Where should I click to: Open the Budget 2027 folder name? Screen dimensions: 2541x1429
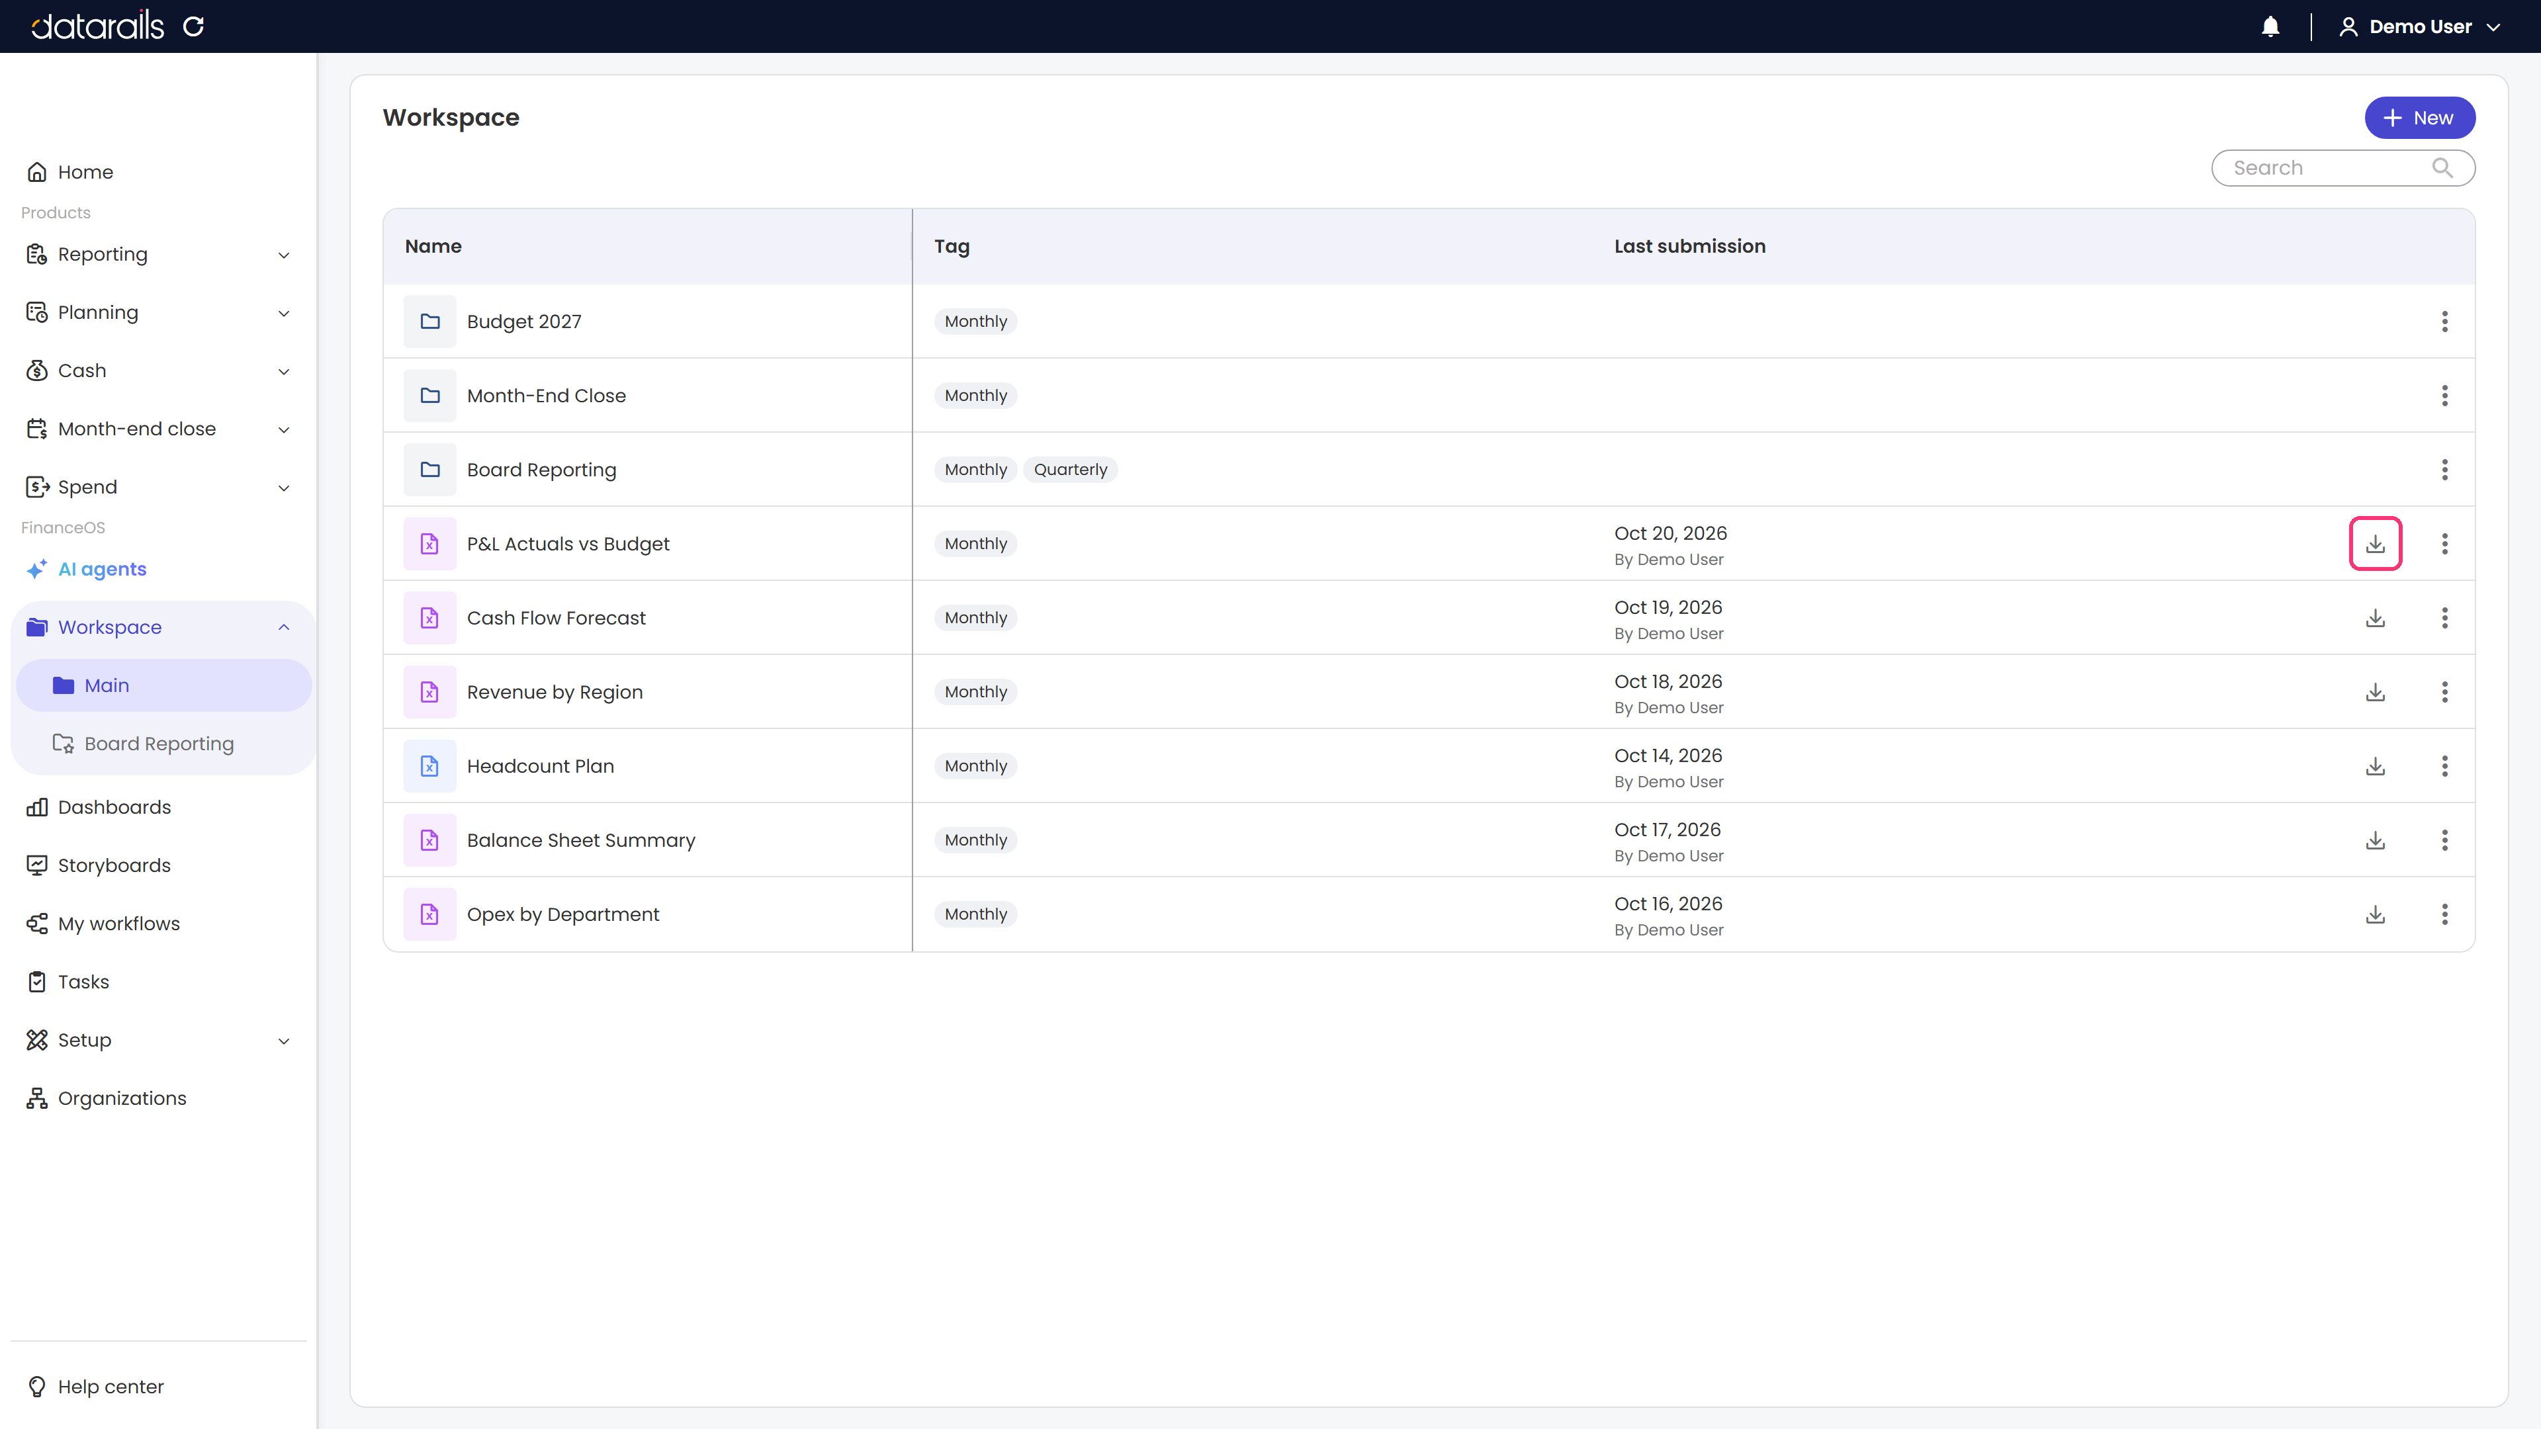[x=524, y=322]
